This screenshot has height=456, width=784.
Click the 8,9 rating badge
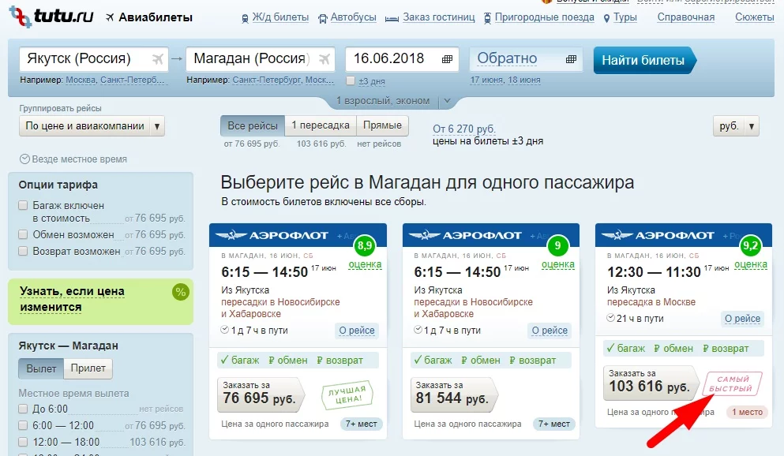(365, 245)
